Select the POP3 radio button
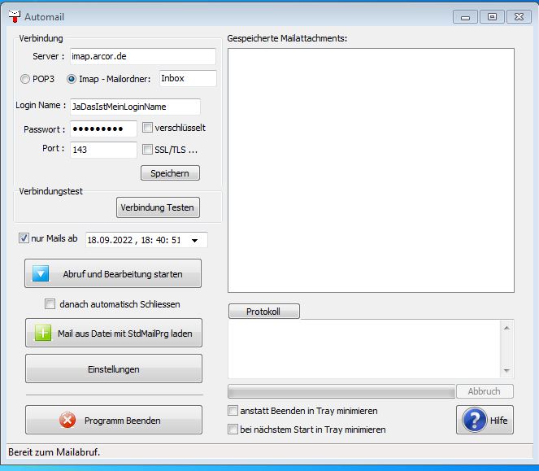Screen dimensions: 539x471 24,79
